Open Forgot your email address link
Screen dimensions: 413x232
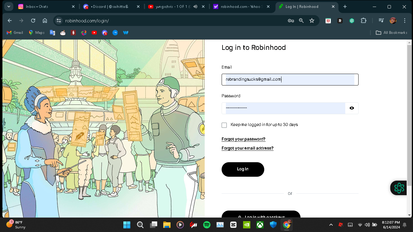click(247, 148)
